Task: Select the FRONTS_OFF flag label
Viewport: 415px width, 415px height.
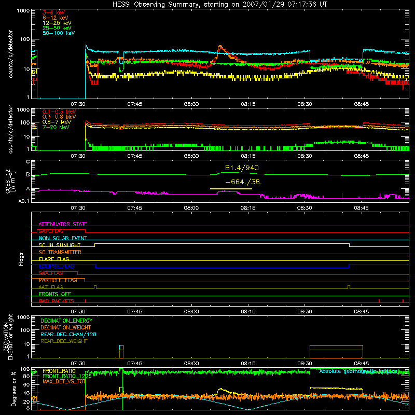Action: pyautogui.click(x=55, y=294)
